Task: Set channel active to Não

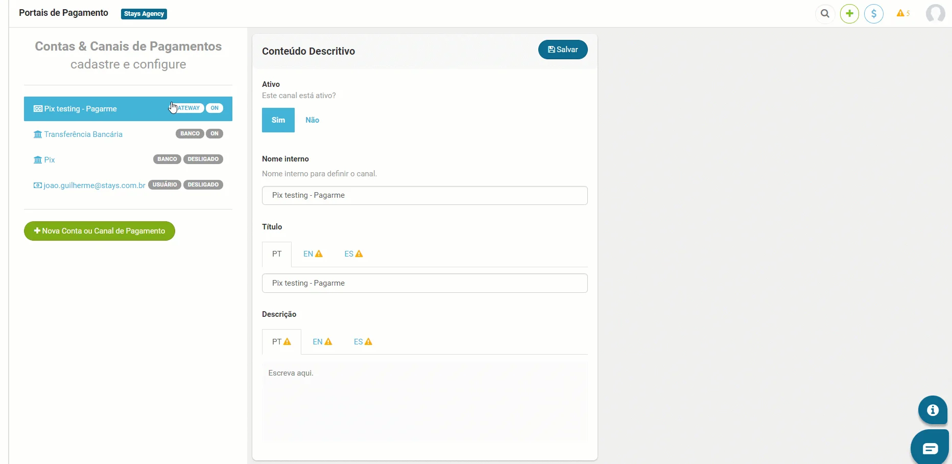Action: coord(312,120)
